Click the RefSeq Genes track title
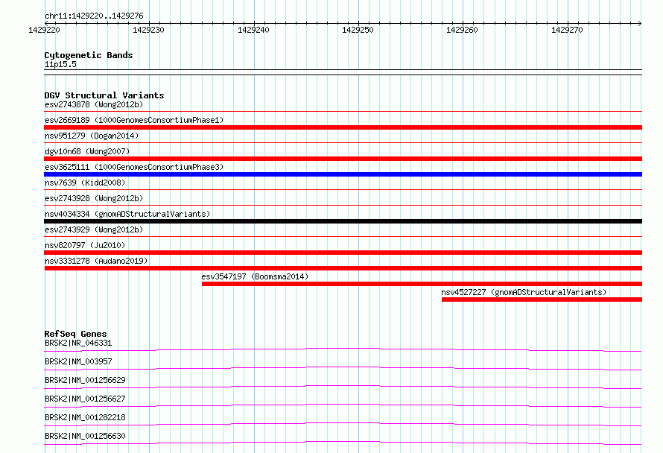 click(75, 334)
